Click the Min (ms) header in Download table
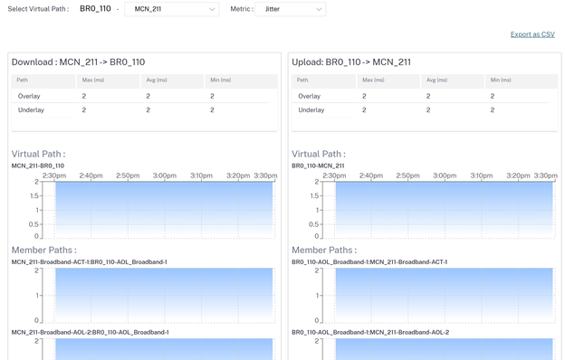 click(x=242, y=81)
